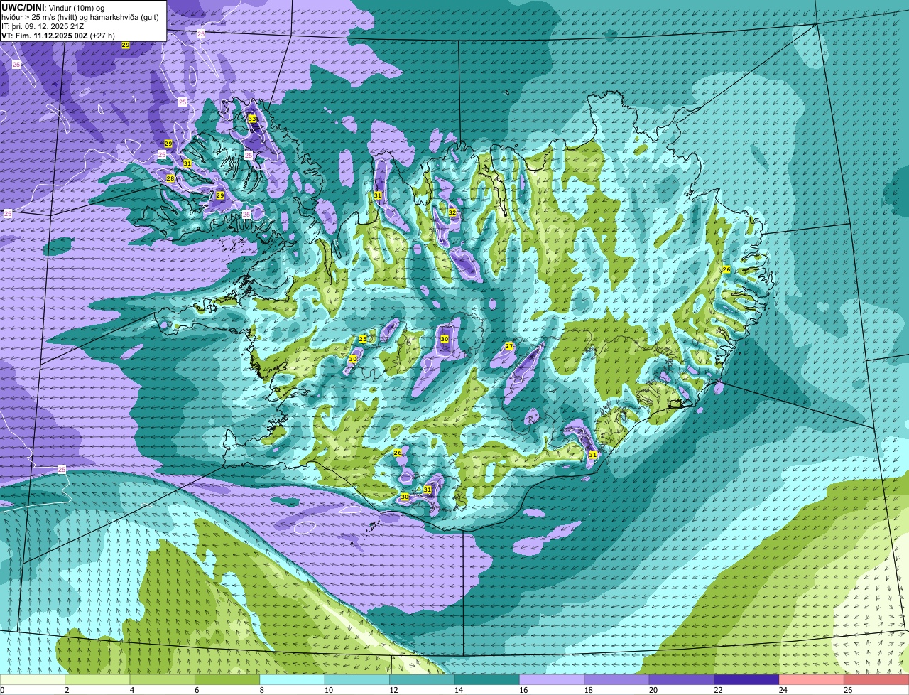Pick the 14–16 m/s dark teal legend swatch
Viewport: 909px width, 695px height.
click(x=487, y=679)
